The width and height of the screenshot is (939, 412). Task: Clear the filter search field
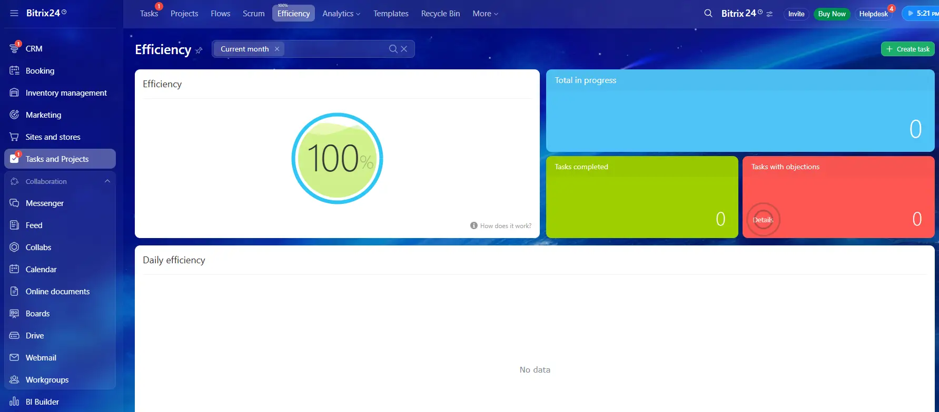click(404, 49)
